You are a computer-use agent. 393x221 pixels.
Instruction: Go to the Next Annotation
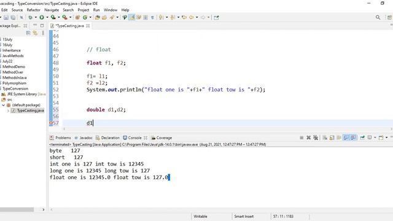click(x=161, y=18)
